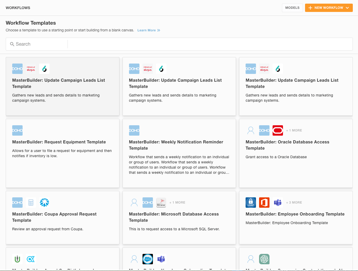Create a new workflow with New Workflow button
358x271 pixels.
tap(329, 8)
